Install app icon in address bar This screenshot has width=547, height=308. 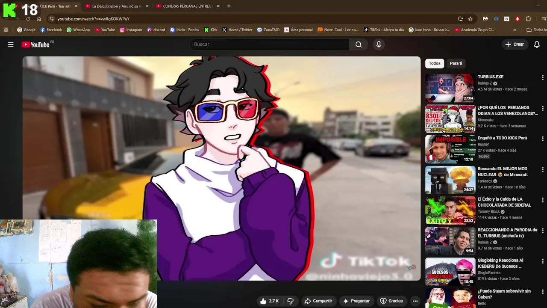click(460, 19)
